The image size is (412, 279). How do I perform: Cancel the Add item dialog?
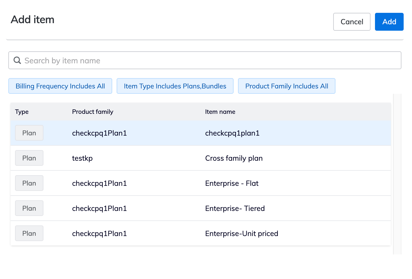[352, 22]
